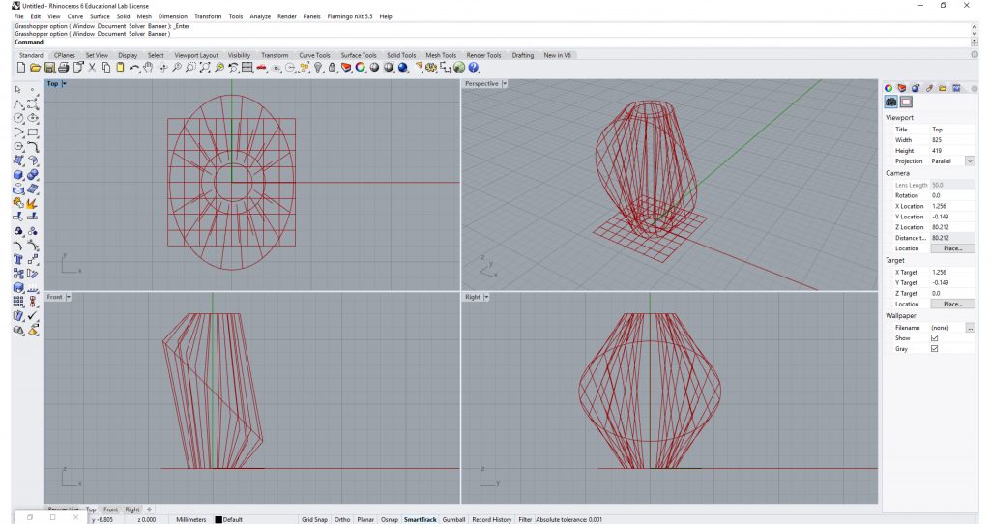Click the Copy icon in Standard toolbar
This screenshot has height=524, width=990.
click(x=106, y=68)
